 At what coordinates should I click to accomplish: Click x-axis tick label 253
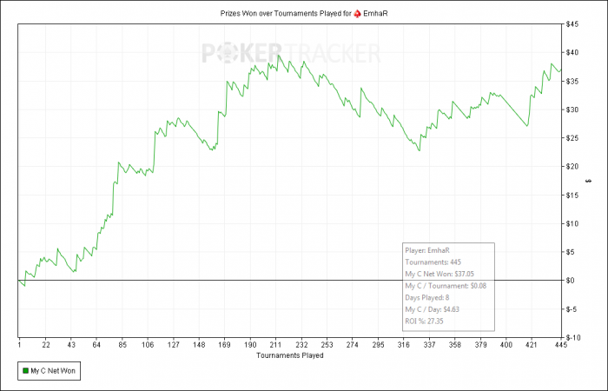[327, 345]
